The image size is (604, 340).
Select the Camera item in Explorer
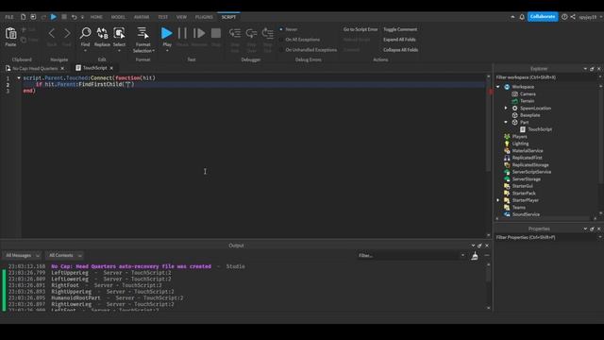[x=528, y=94]
